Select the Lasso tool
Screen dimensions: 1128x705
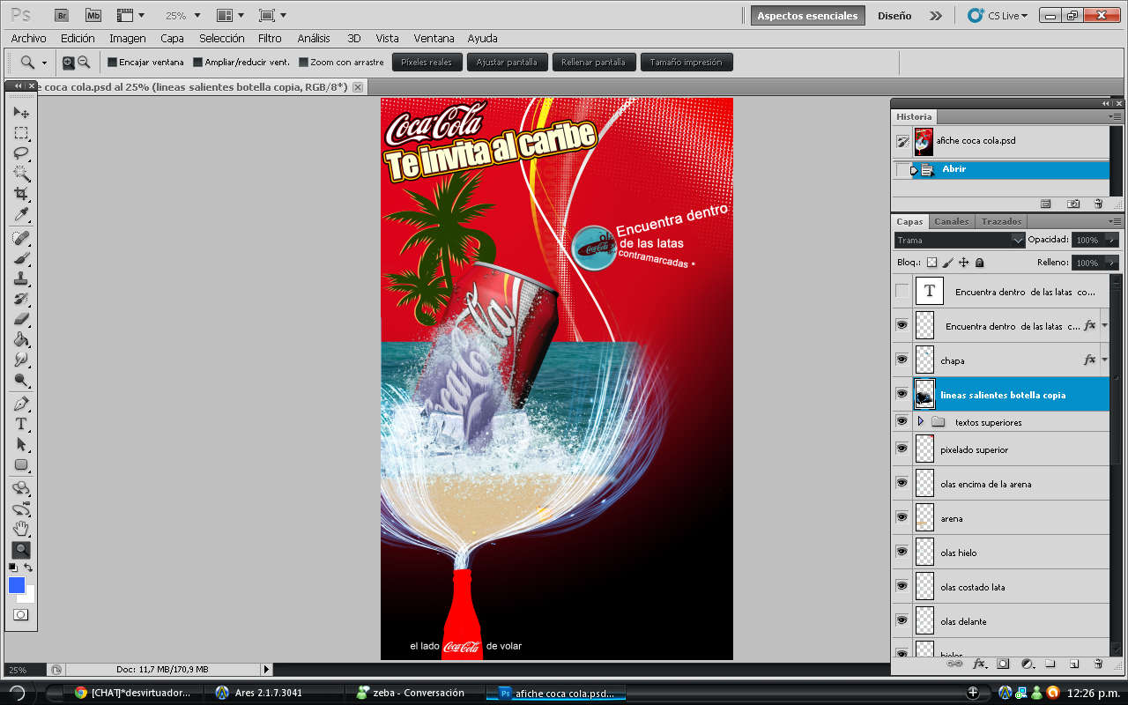click(21, 153)
